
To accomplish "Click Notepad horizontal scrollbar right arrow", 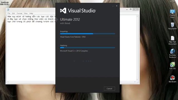I will click(135, 82).
